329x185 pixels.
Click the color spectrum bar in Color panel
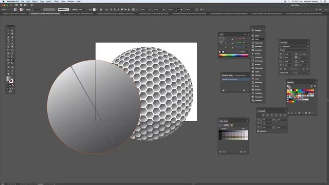(x=233, y=55)
